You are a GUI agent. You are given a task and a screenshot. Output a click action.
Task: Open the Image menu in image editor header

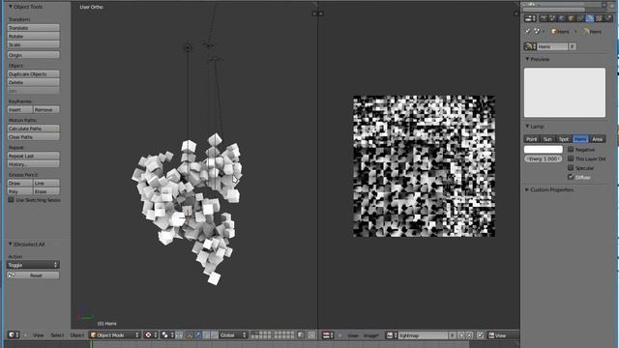click(x=371, y=335)
